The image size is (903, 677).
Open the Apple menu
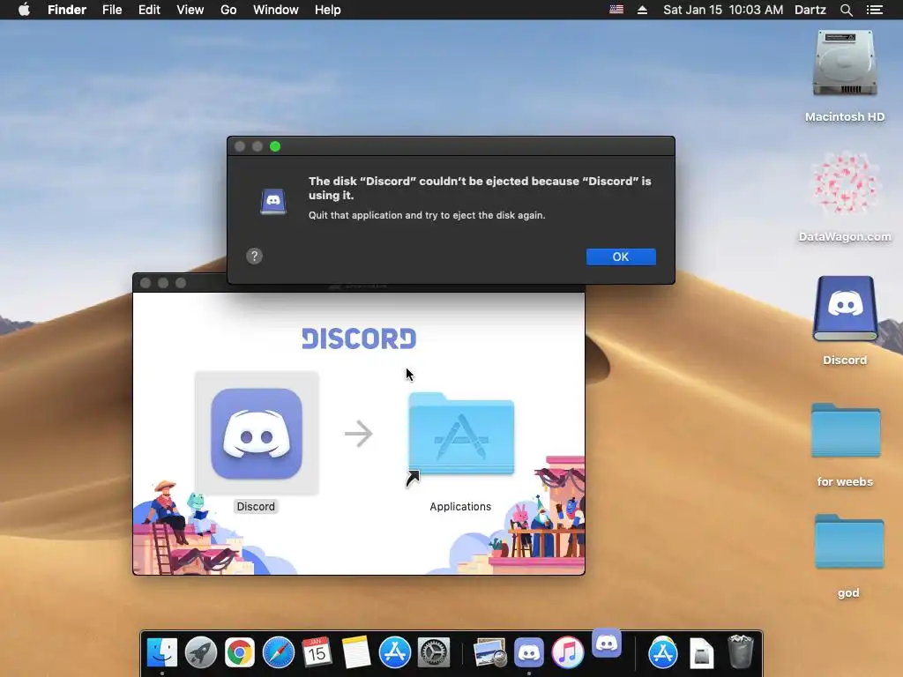point(24,10)
